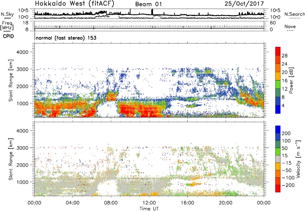Click the Hokkaido West (fitACF) title
Viewport: 305px width, 211px height.
74,4
